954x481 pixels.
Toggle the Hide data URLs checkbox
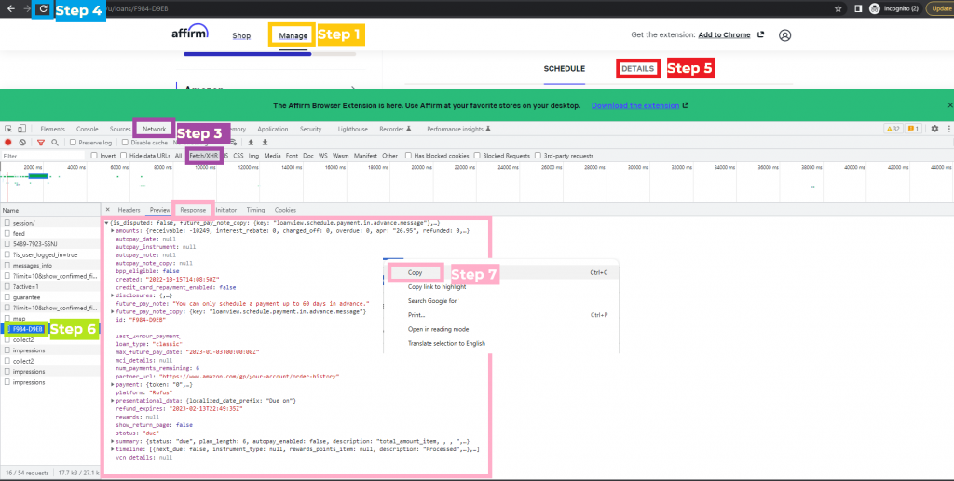122,156
